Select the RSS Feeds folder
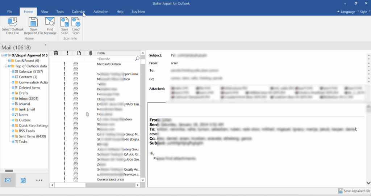 [27, 131]
